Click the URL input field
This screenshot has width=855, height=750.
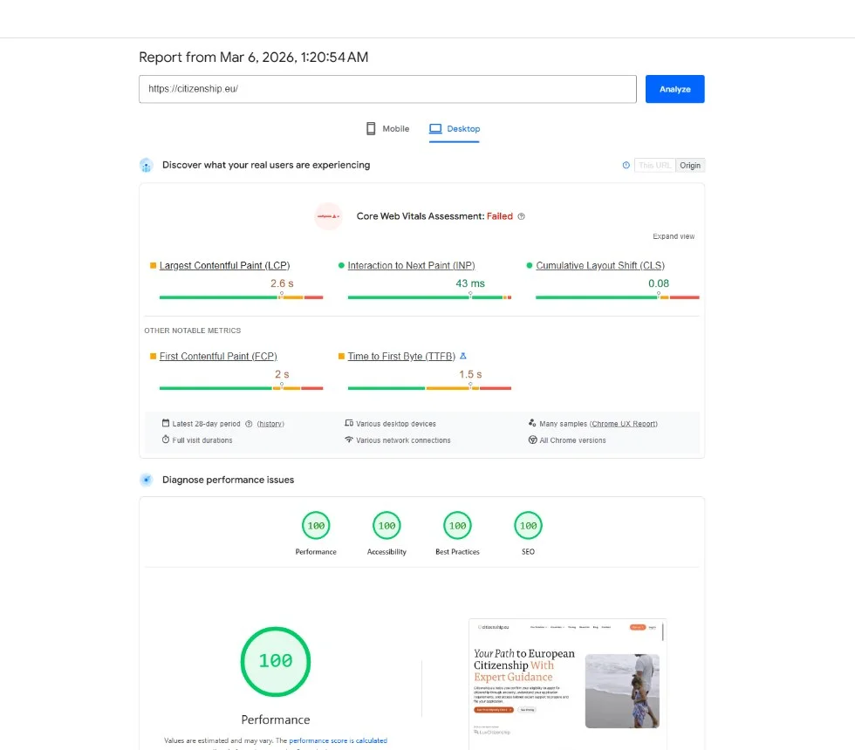387,88
